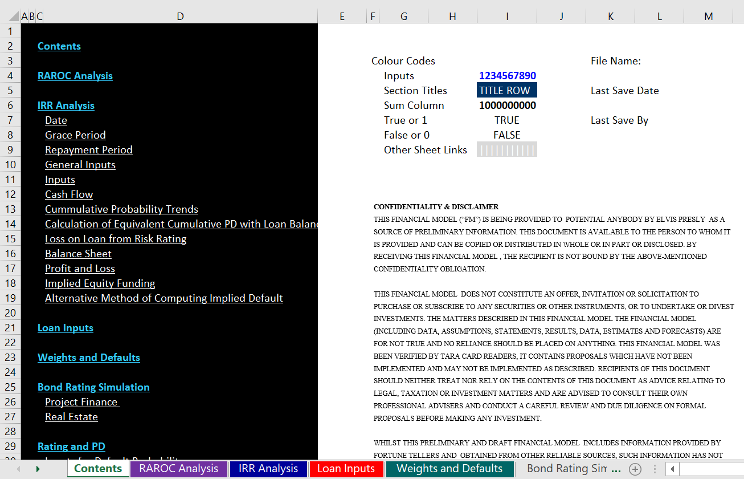The image size is (744, 479).
Task: Click the new sheet plus icon
Action: pyautogui.click(x=635, y=469)
